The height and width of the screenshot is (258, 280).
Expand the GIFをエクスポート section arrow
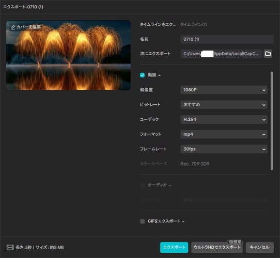(x=183, y=221)
